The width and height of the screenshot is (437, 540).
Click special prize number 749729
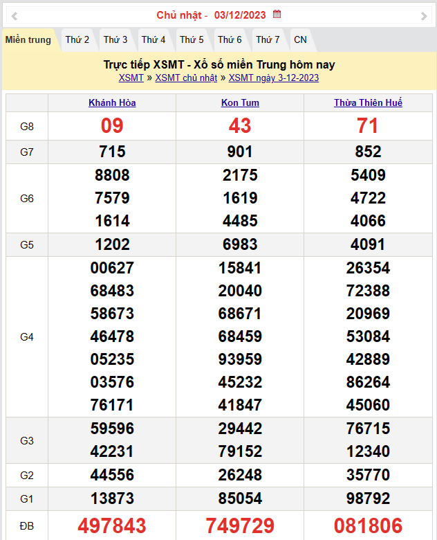(240, 526)
